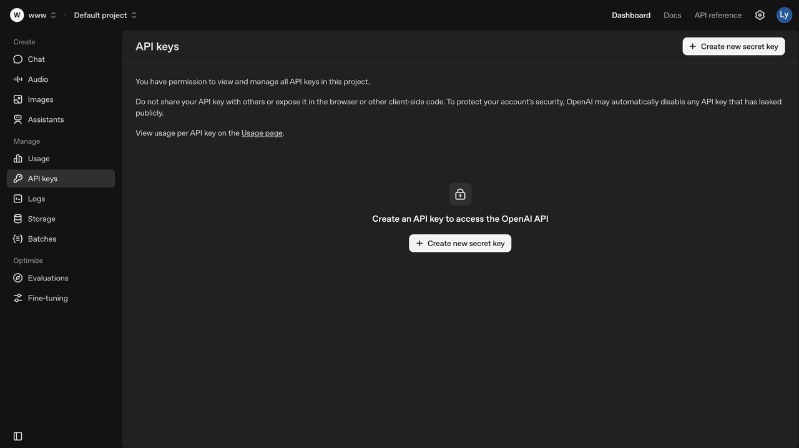The width and height of the screenshot is (799, 448).
Task: Open settings with the gear icon
Action: pyautogui.click(x=760, y=15)
